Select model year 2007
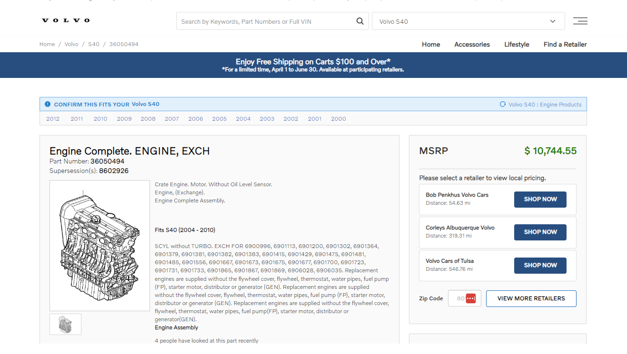 tap(172, 119)
